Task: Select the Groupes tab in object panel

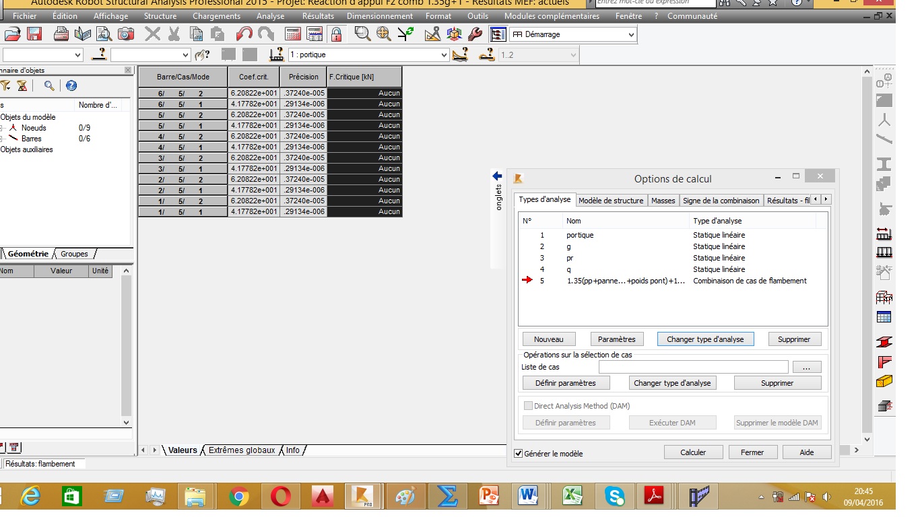Action: point(74,254)
